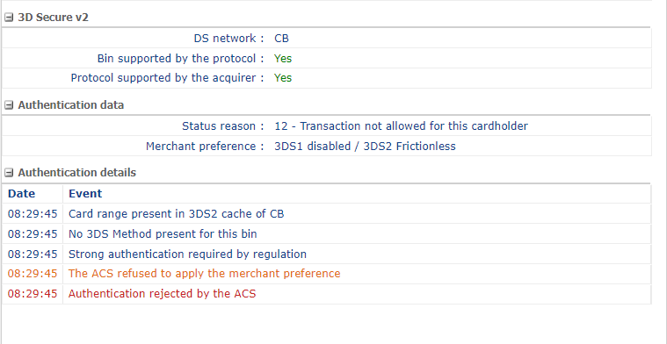Viewport: 667px width, 344px height.
Task: Click the No 3DS Method present event row
Action: 326,233
